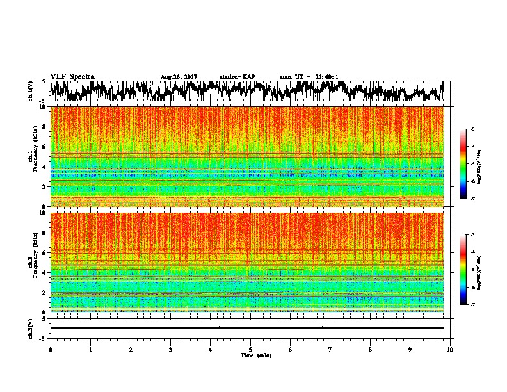
Task: Click time axis tick label 10
Action: 450,350
